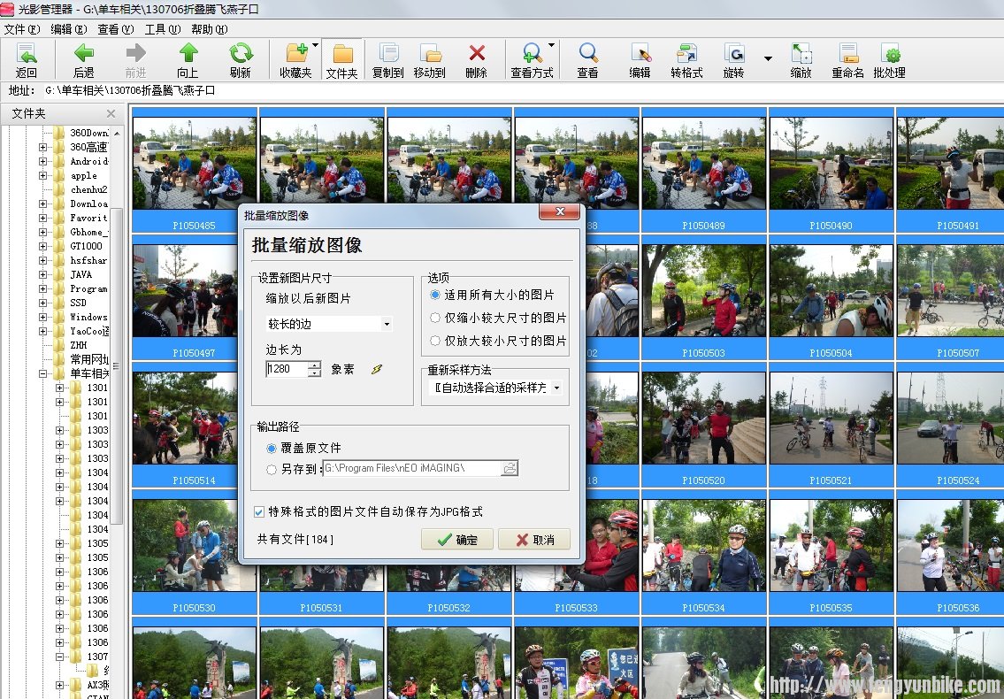Open the 工具 menu

159,29
